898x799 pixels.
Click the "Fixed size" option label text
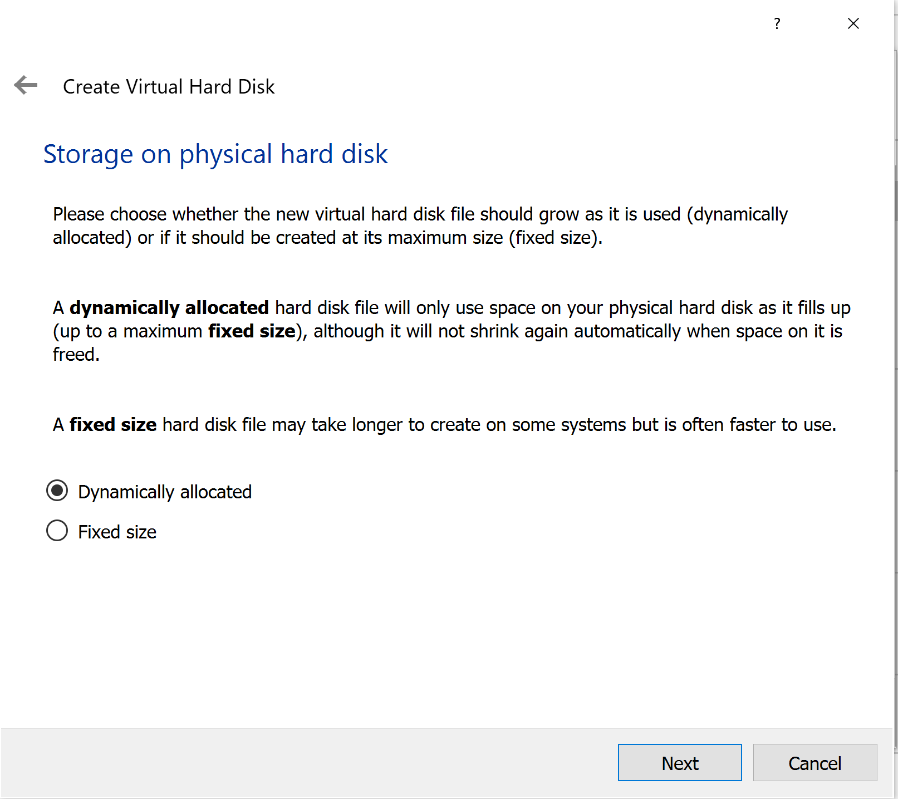[117, 532]
